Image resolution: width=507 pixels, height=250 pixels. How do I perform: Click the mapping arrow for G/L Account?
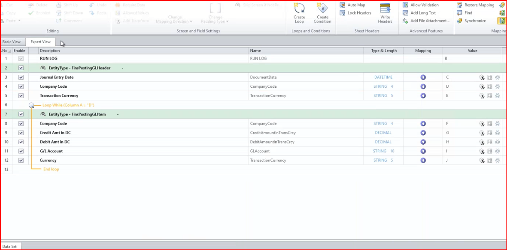423,151
